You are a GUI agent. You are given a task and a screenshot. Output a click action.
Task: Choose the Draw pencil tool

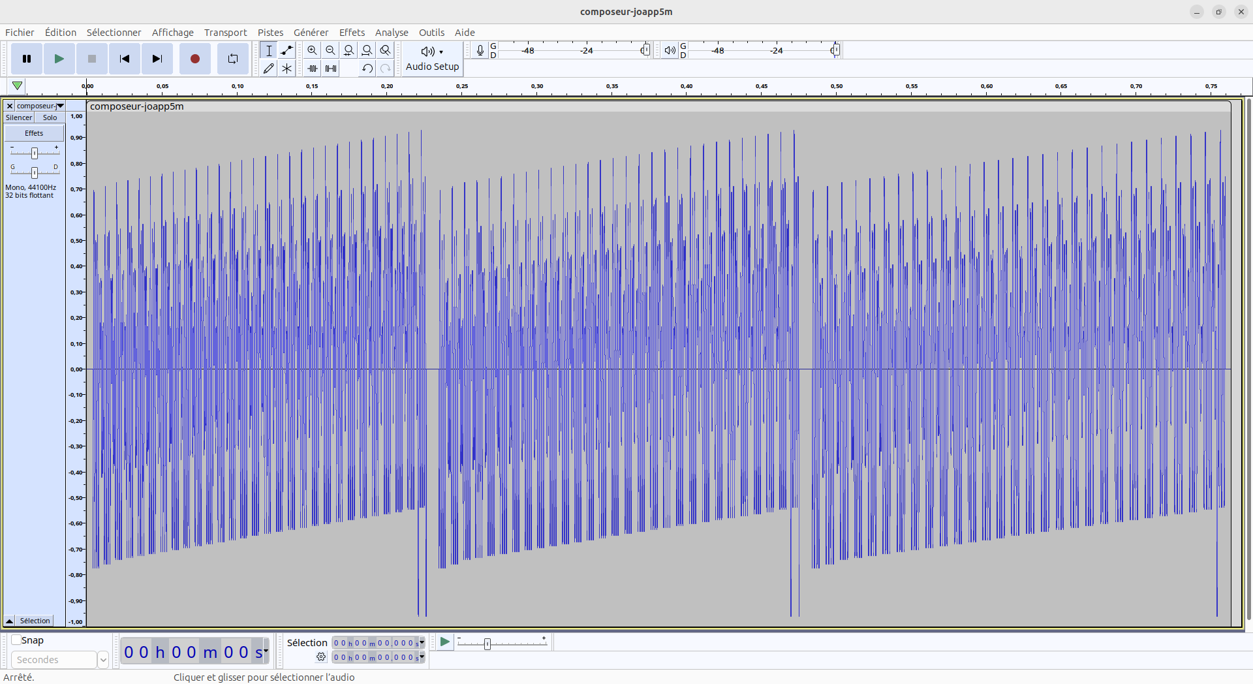point(268,69)
